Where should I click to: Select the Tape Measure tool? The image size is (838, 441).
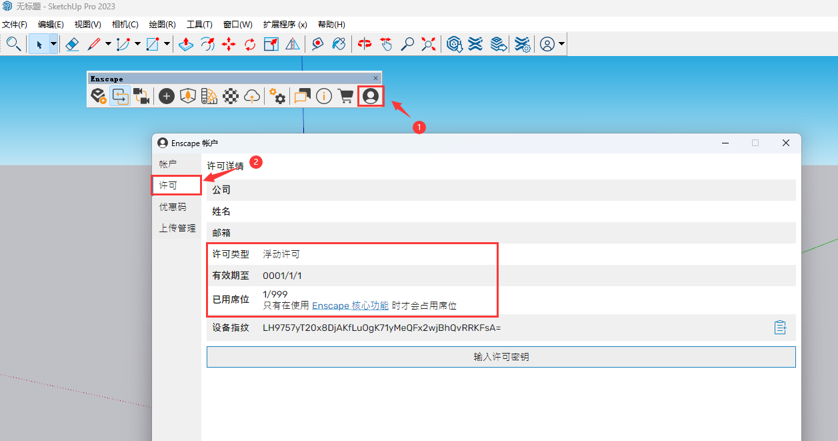point(318,45)
